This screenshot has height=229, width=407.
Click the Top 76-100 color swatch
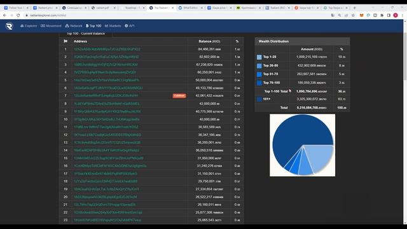click(259, 83)
